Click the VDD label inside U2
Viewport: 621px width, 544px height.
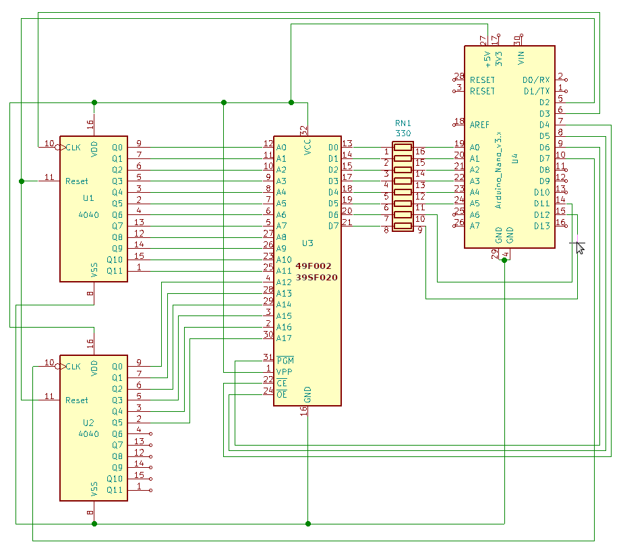(94, 368)
